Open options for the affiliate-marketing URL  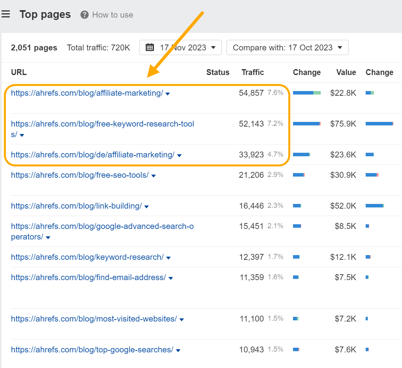pyautogui.click(x=168, y=93)
